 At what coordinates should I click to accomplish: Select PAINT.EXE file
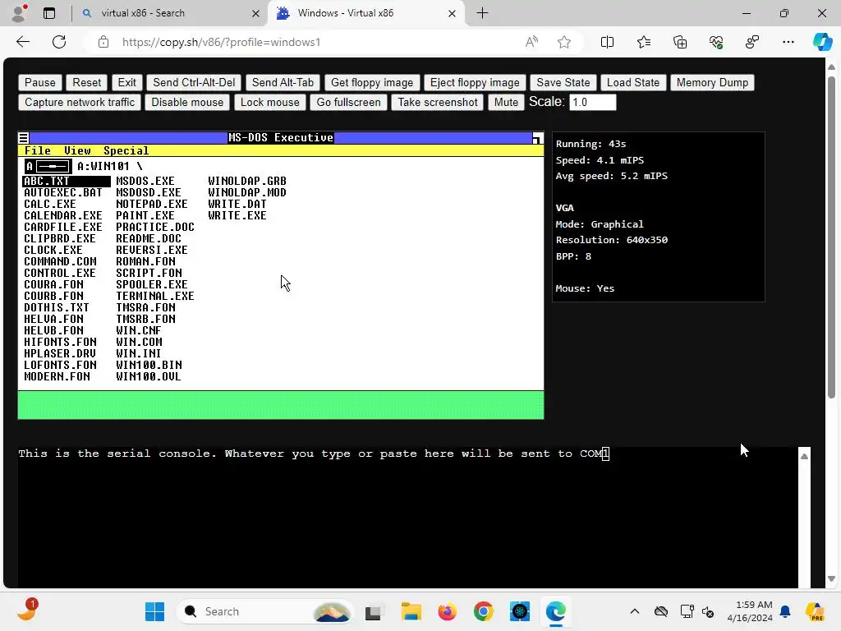(145, 216)
